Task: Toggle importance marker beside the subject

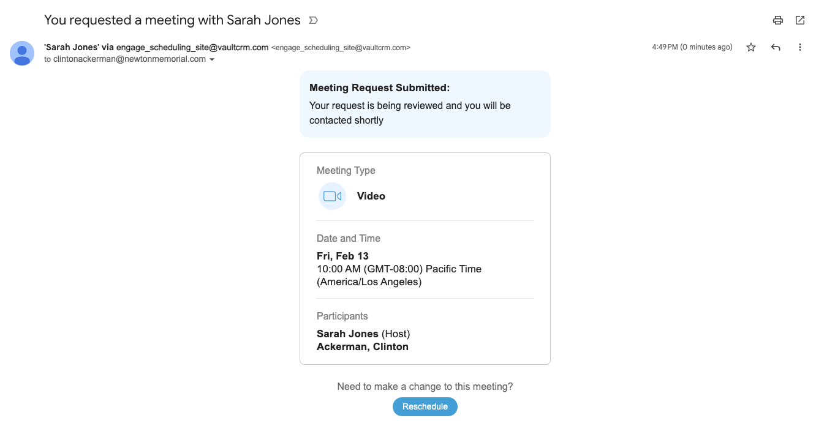Action: pos(313,20)
